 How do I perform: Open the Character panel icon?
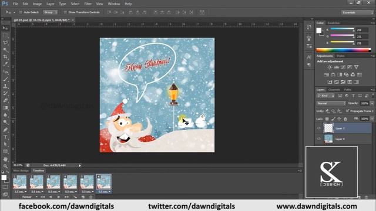pos(309,57)
